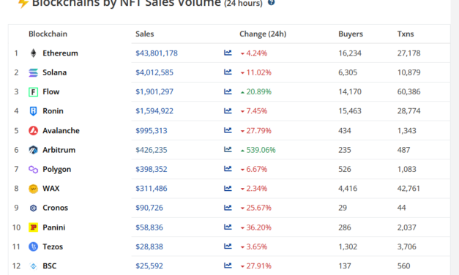Viewport: 459px width, 275px height.
Task: Click the $90,726 sales figure
Action: (149, 208)
